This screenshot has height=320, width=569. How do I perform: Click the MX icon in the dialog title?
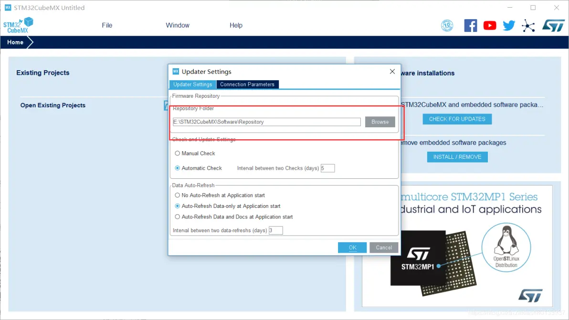[176, 72]
